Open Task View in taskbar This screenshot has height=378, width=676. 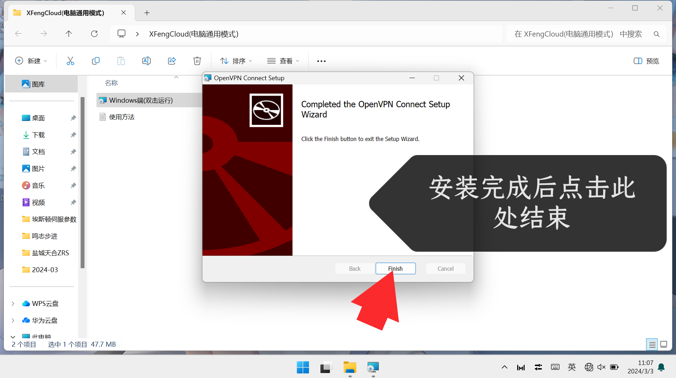(326, 367)
